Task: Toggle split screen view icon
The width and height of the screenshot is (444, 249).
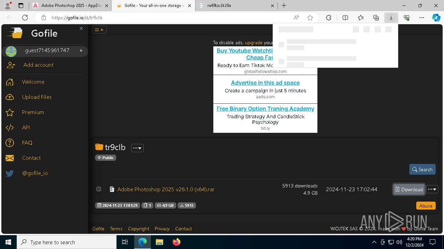Action: [345, 18]
